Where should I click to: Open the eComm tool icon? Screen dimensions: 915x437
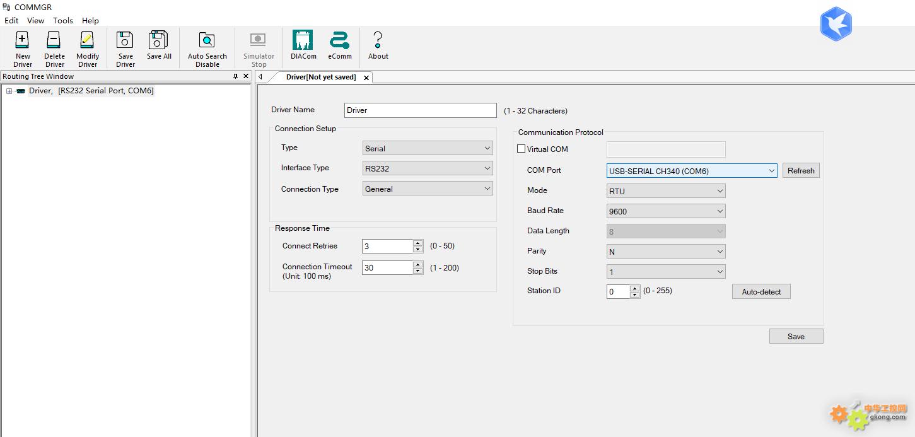(339, 40)
